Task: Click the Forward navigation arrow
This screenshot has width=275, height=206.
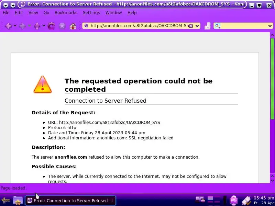Action: coord(22,26)
